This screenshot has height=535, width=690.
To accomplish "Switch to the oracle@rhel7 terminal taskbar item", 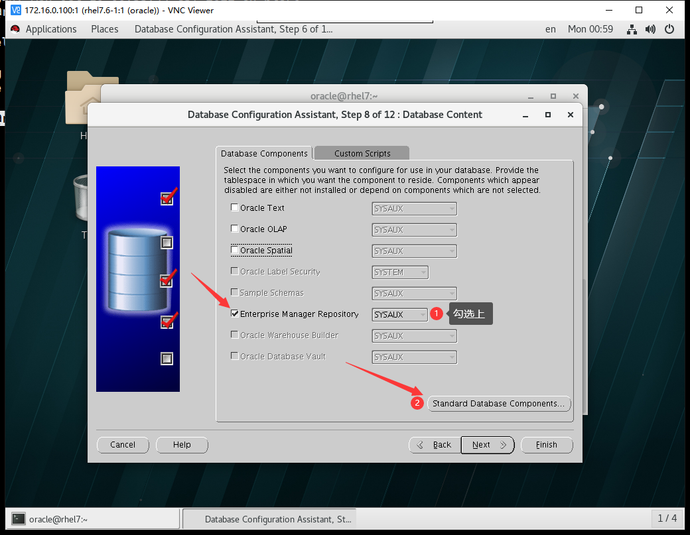I will point(93,519).
